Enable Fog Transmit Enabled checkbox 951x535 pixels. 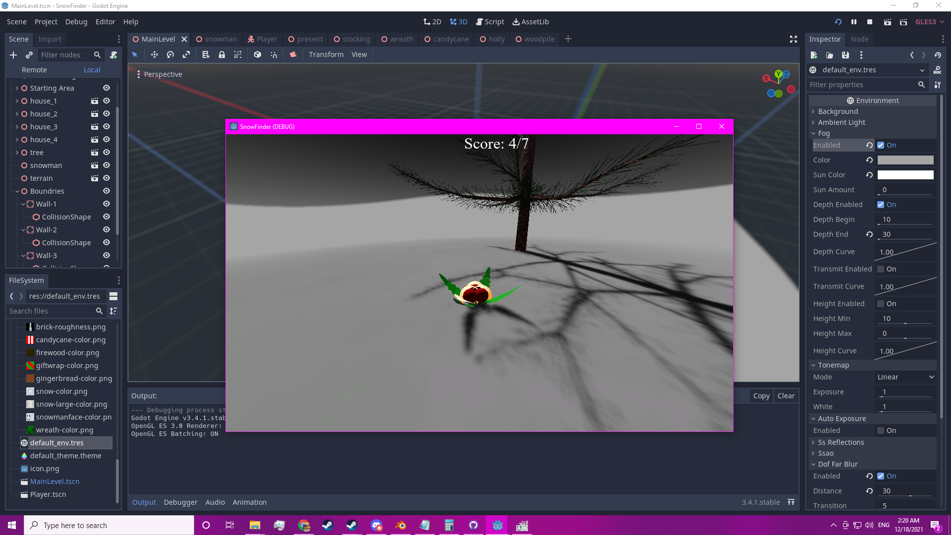(x=881, y=269)
